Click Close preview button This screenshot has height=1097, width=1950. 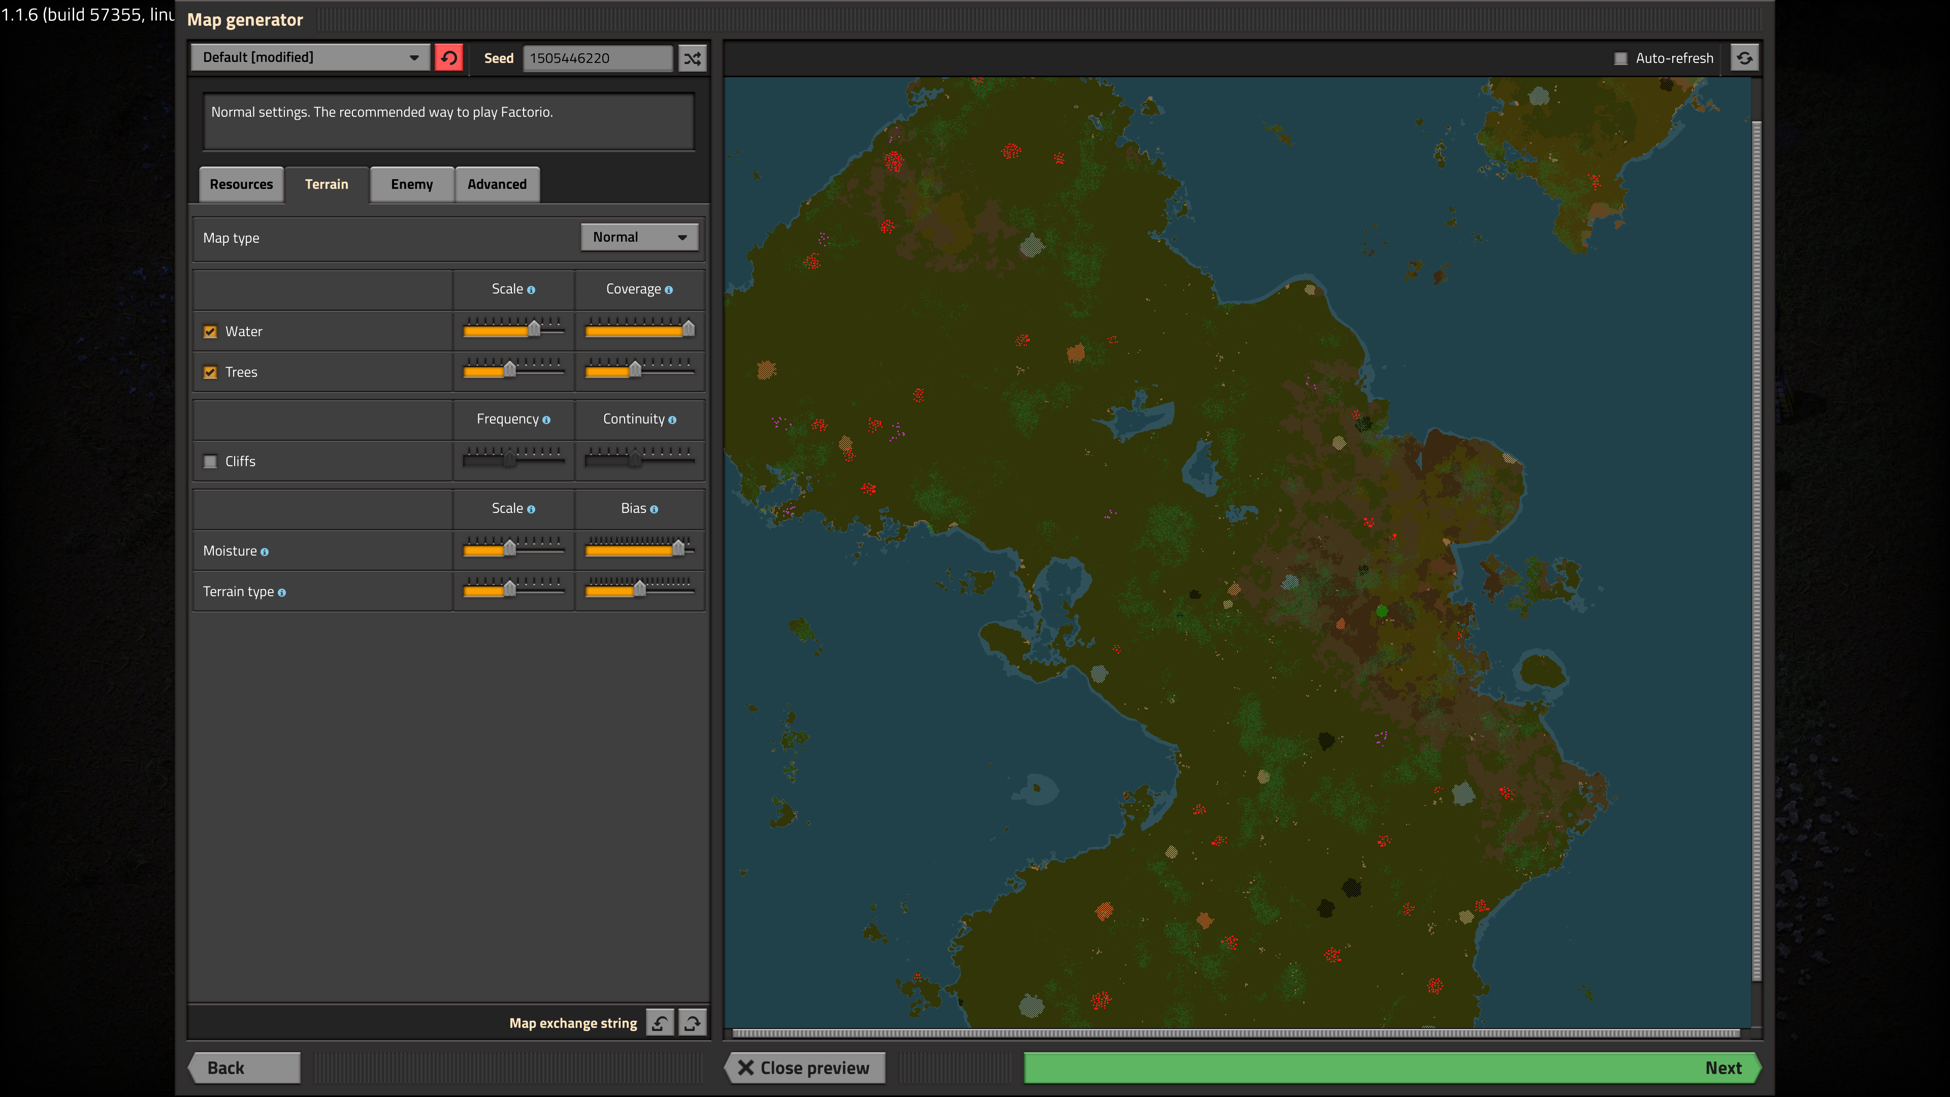tap(805, 1068)
